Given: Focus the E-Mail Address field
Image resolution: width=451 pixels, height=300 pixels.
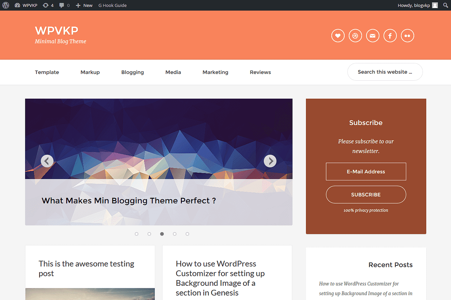Looking at the screenshot, I should pos(366,172).
